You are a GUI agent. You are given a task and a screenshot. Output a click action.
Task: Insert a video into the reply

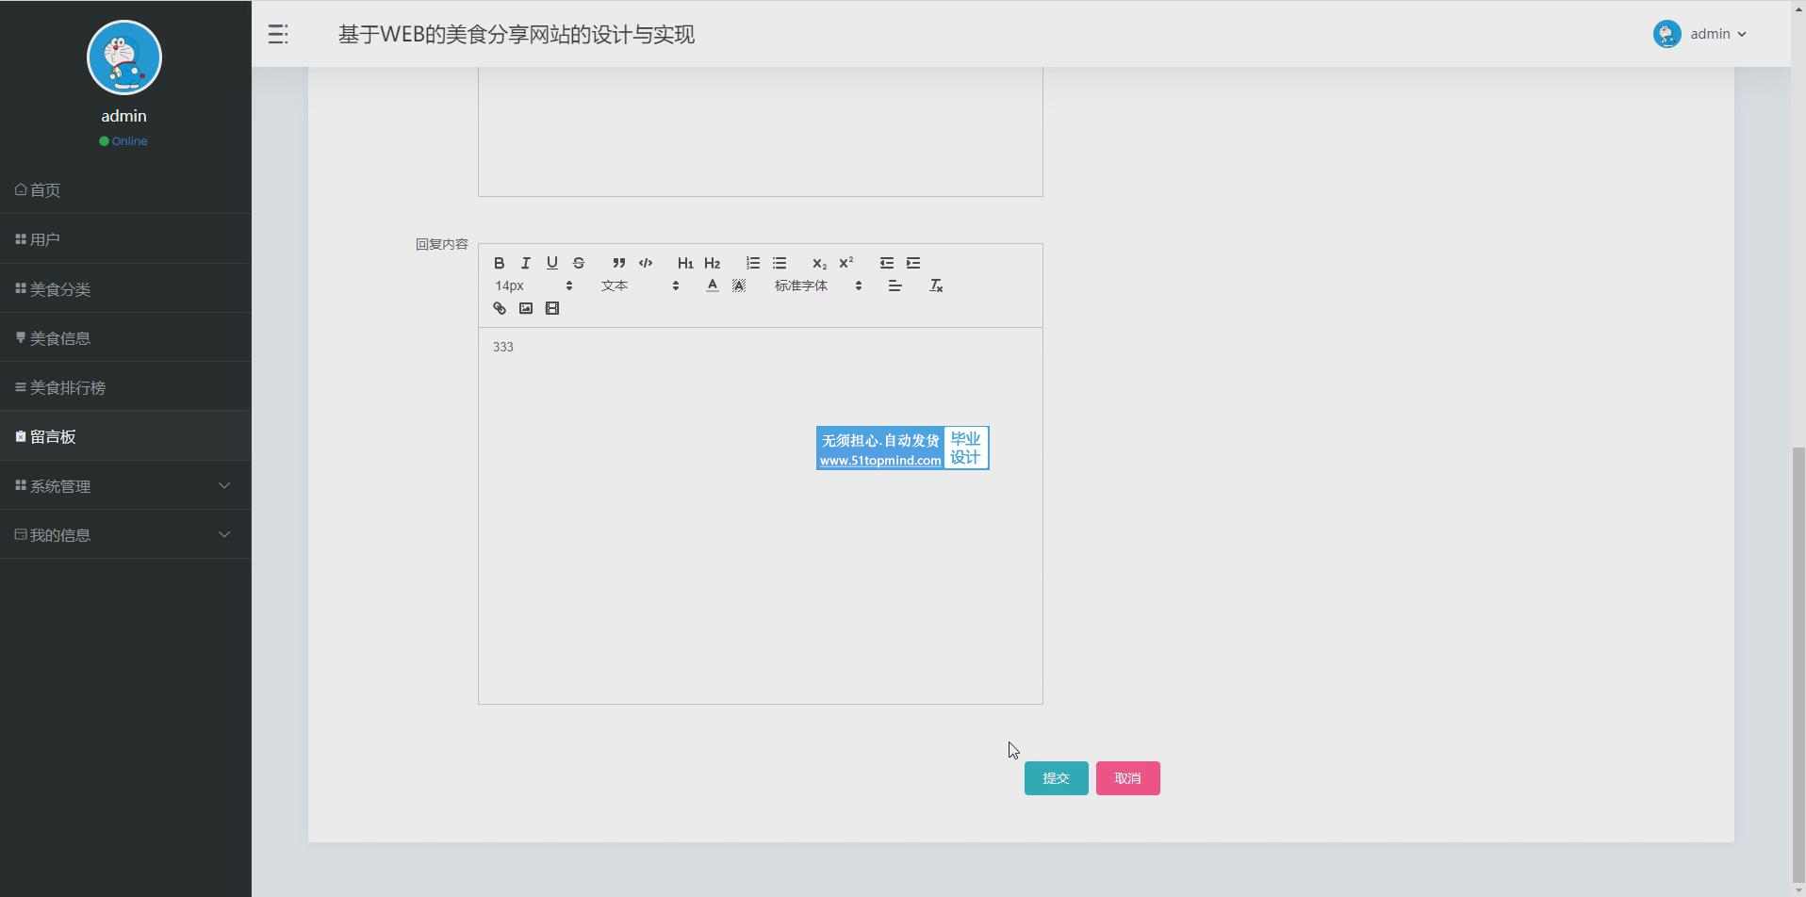[x=552, y=308]
